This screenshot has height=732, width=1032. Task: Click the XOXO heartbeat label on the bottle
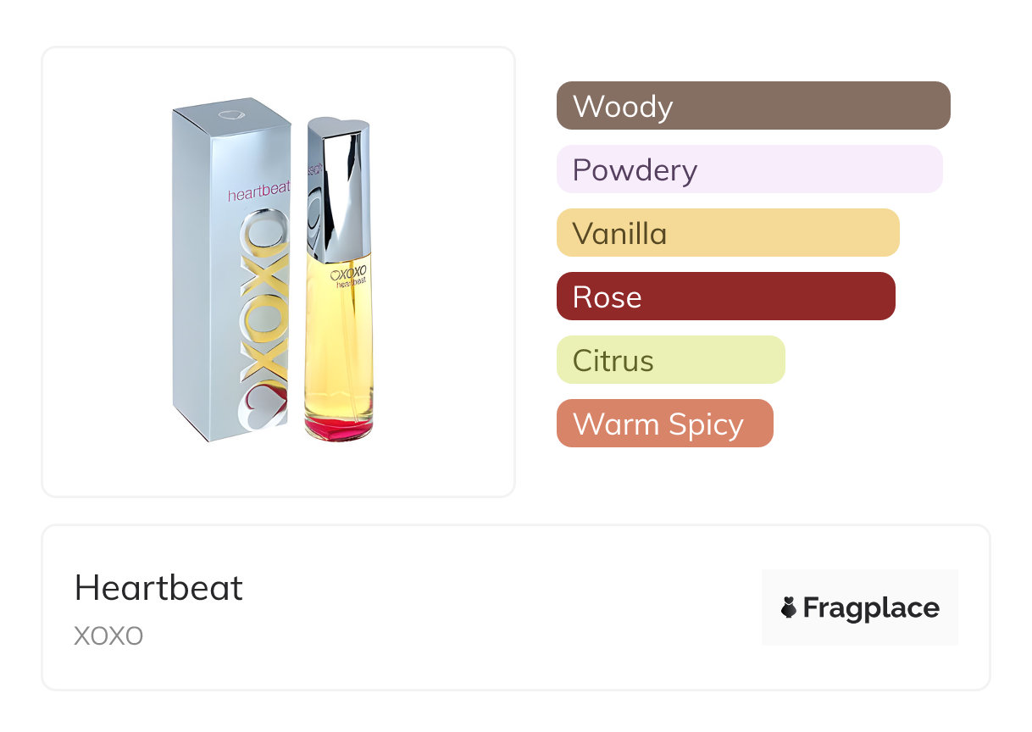coord(348,279)
